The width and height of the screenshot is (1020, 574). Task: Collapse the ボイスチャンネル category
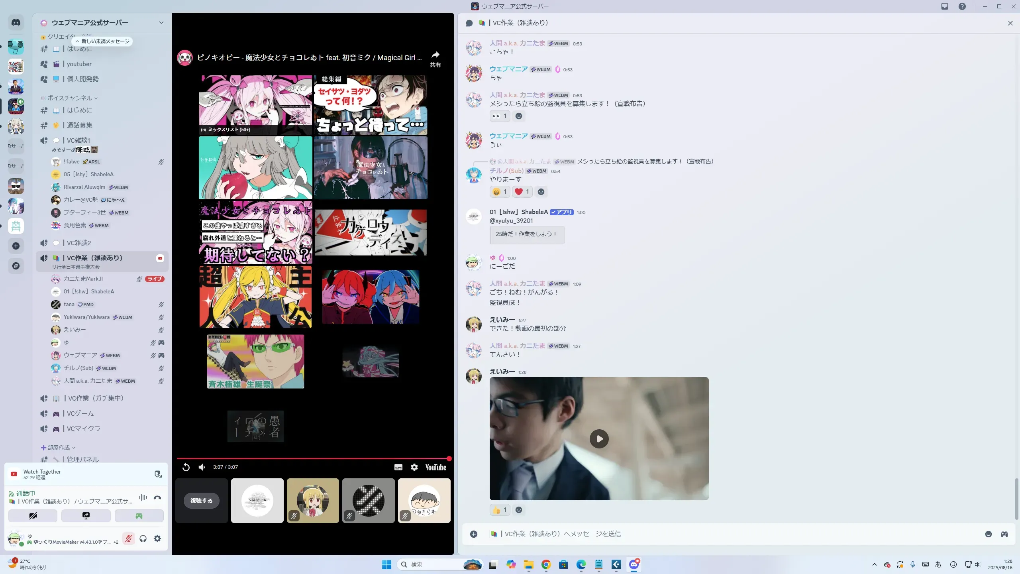pos(70,98)
